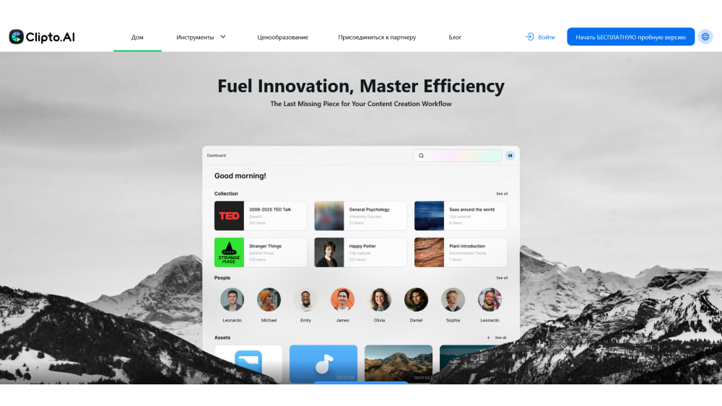This screenshot has height=406, width=722.
Task: Click the Clipto.AI logo
Action: (x=42, y=37)
